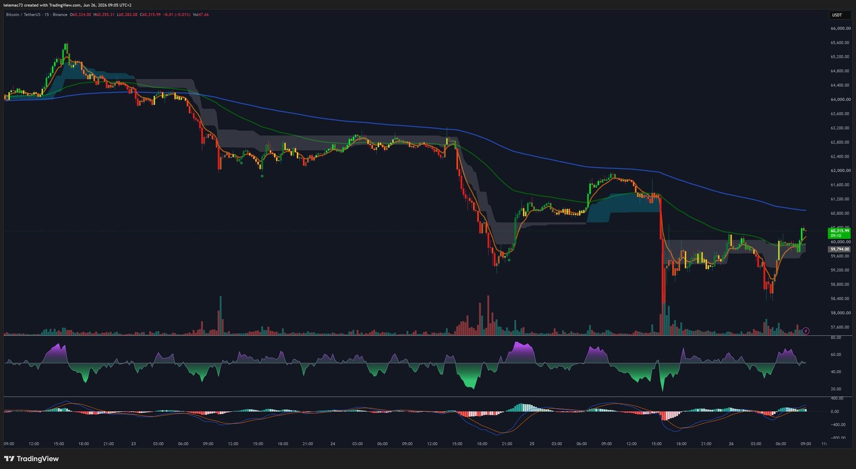Click the 0.00 MACD scale label
The width and height of the screenshot is (856, 469).
coord(835,411)
